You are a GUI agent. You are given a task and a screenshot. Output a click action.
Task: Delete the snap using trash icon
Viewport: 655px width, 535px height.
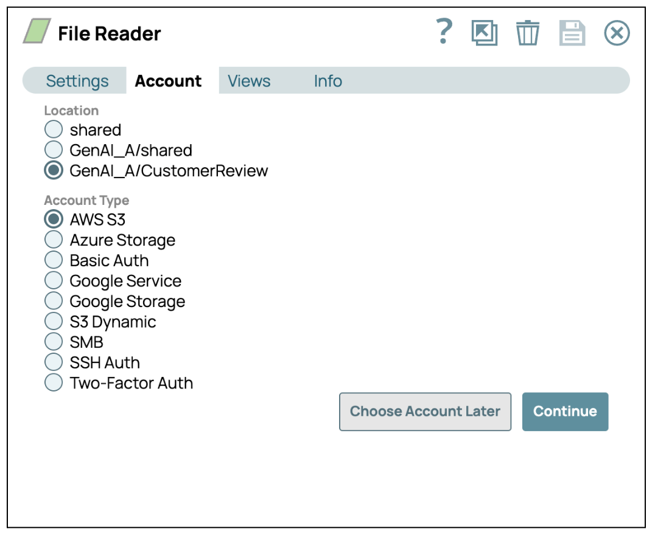tap(528, 33)
